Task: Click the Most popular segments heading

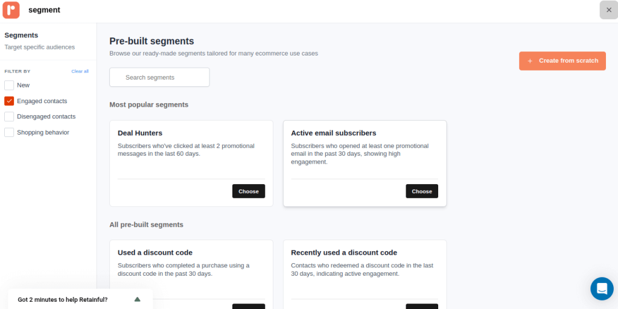Action: pyautogui.click(x=149, y=104)
